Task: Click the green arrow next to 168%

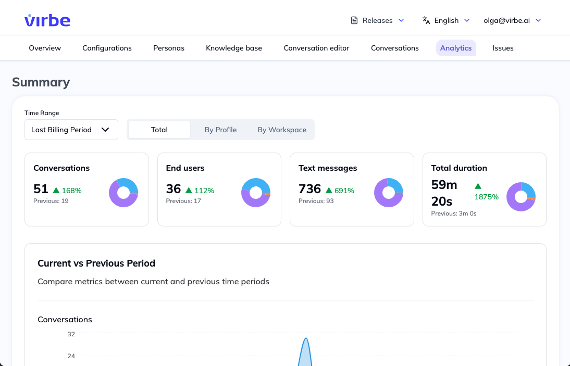Action: pyautogui.click(x=56, y=190)
